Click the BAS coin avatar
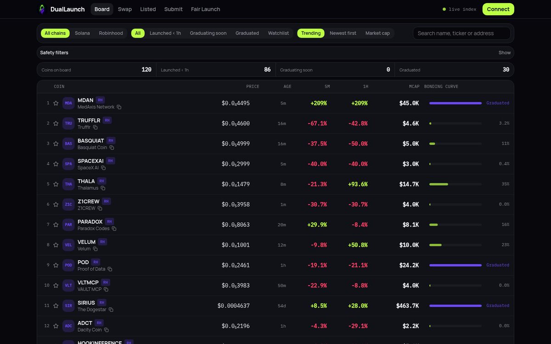Image resolution: width=551 pixels, height=344 pixels. click(68, 144)
